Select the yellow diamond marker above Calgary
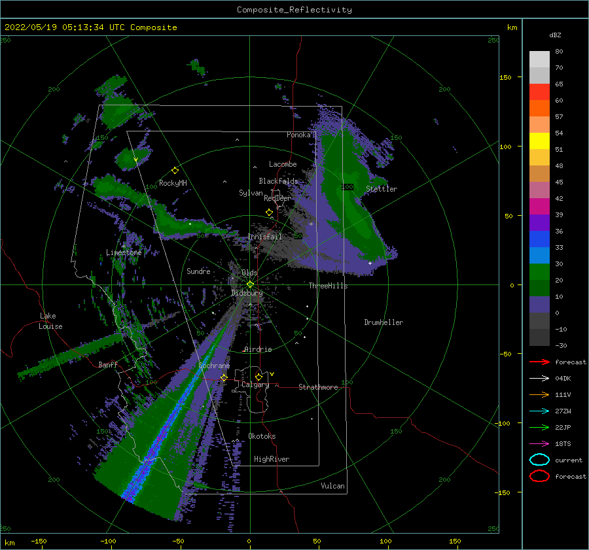 pos(259,377)
